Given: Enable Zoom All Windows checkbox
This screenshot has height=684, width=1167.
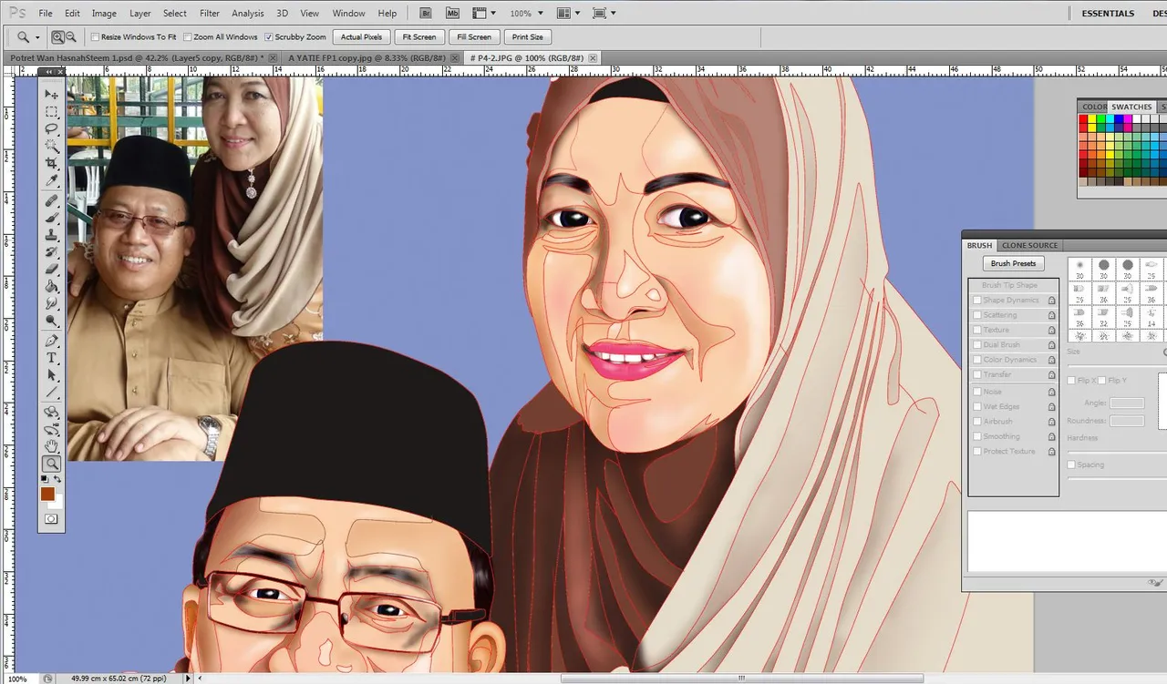Looking at the screenshot, I should (x=188, y=37).
